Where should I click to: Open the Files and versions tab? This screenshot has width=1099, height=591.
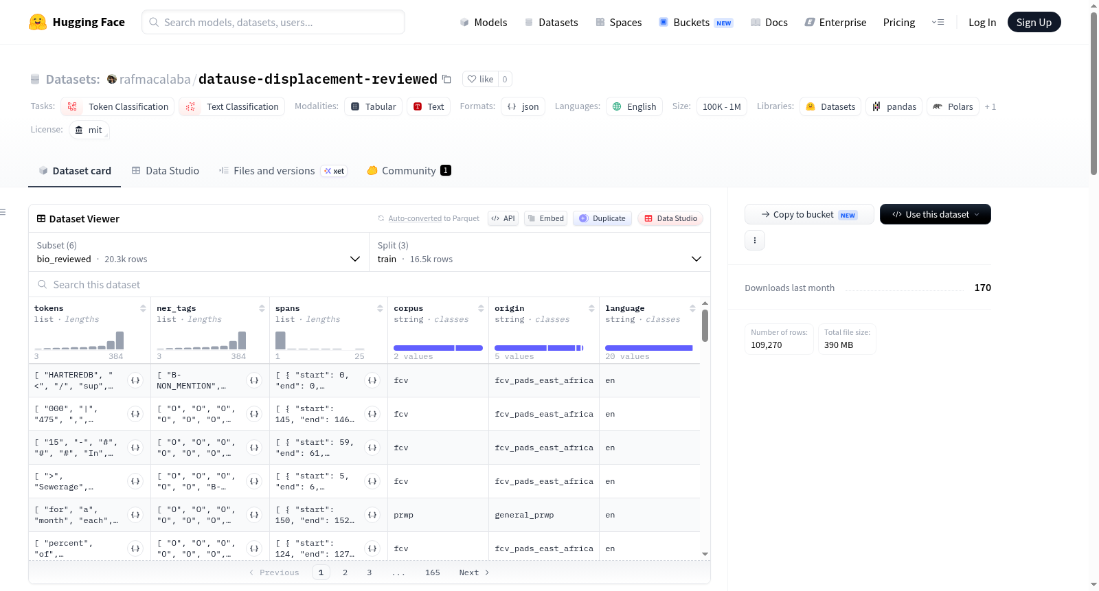tap(283, 171)
